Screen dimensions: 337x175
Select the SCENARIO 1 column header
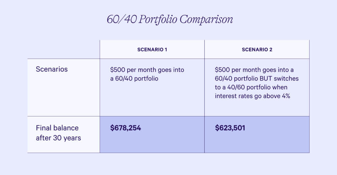pyautogui.click(x=152, y=50)
